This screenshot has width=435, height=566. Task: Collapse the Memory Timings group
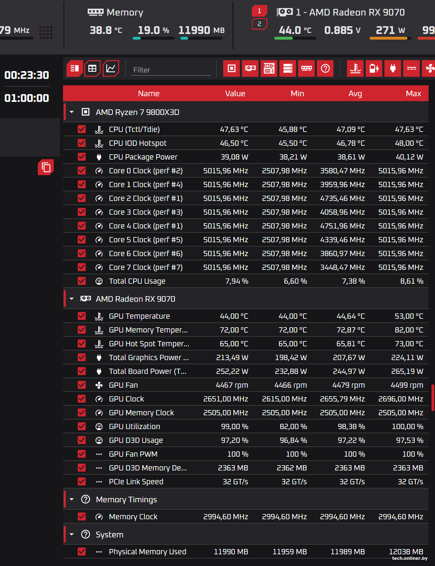tap(72, 499)
